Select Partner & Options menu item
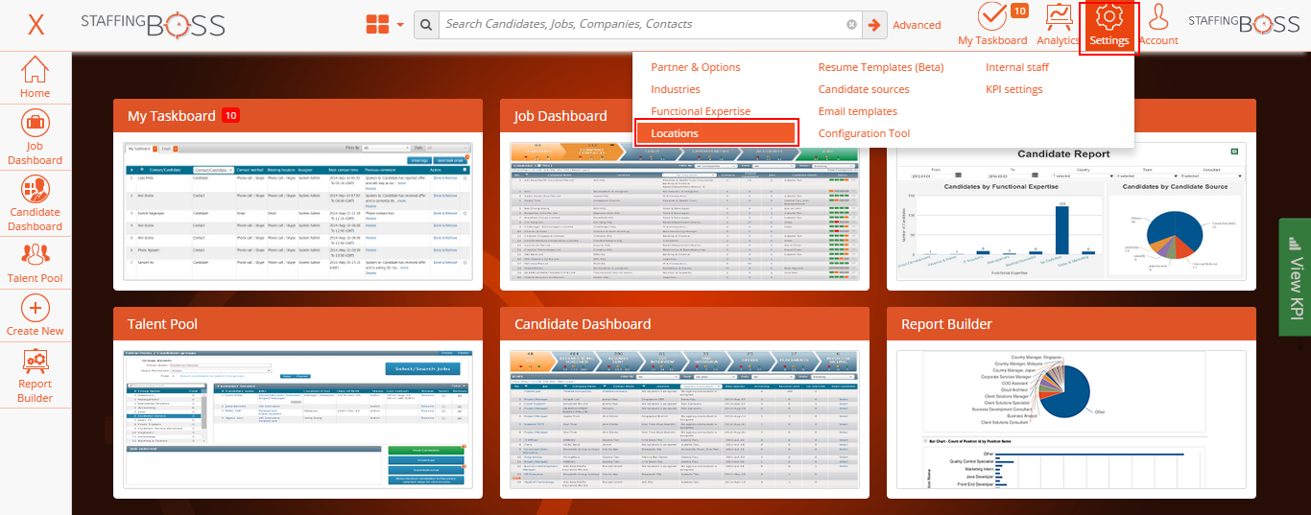 [x=696, y=67]
